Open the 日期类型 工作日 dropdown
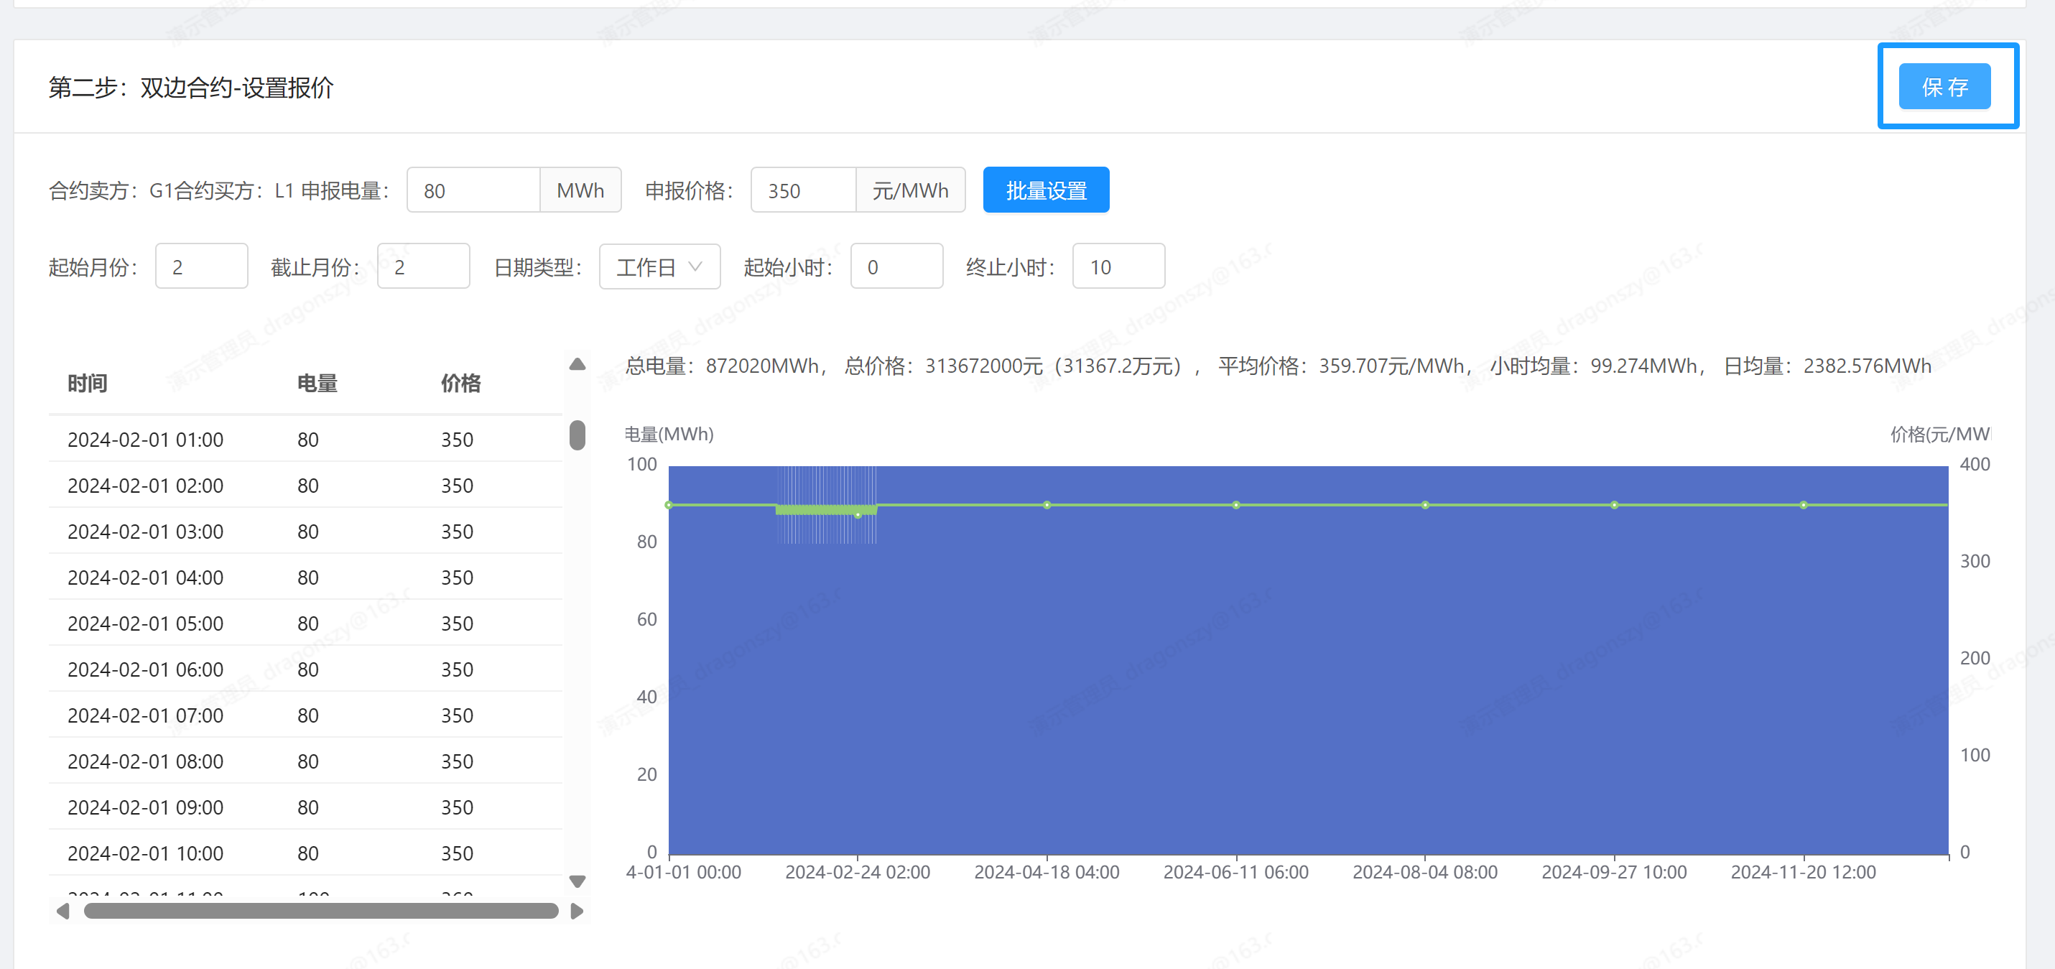The image size is (2055, 969). tap(659, 266)
